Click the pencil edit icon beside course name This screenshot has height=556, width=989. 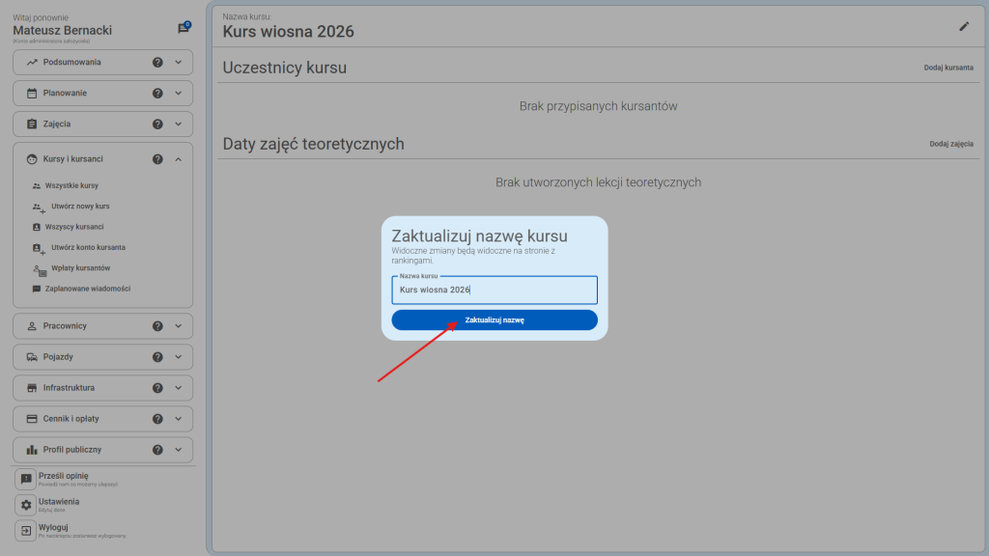pyautogui.click(x=963, y=27)
